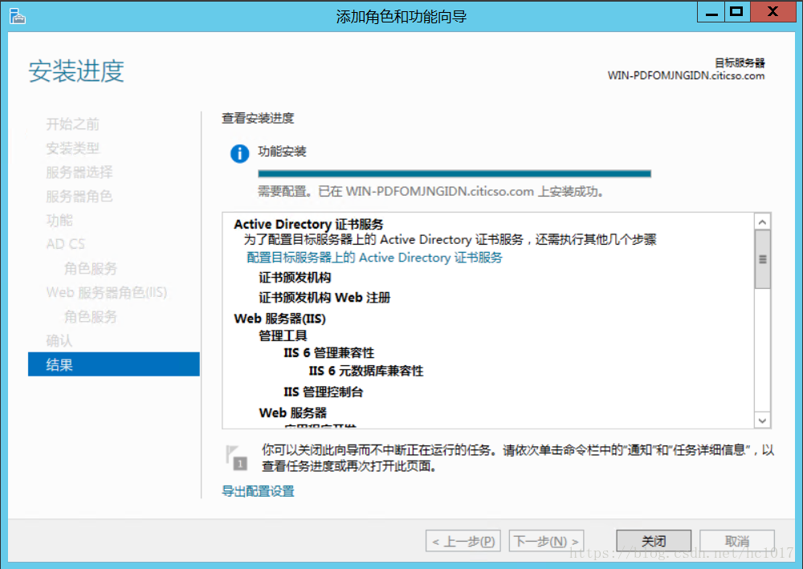Select the highlighted 结果 step
The height and width of the screenshot is (569, 803).
(x=114, y=364)
